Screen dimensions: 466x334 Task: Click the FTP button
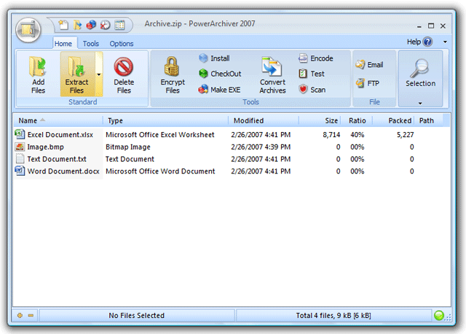pyautogui.click(x=367, y=83)
